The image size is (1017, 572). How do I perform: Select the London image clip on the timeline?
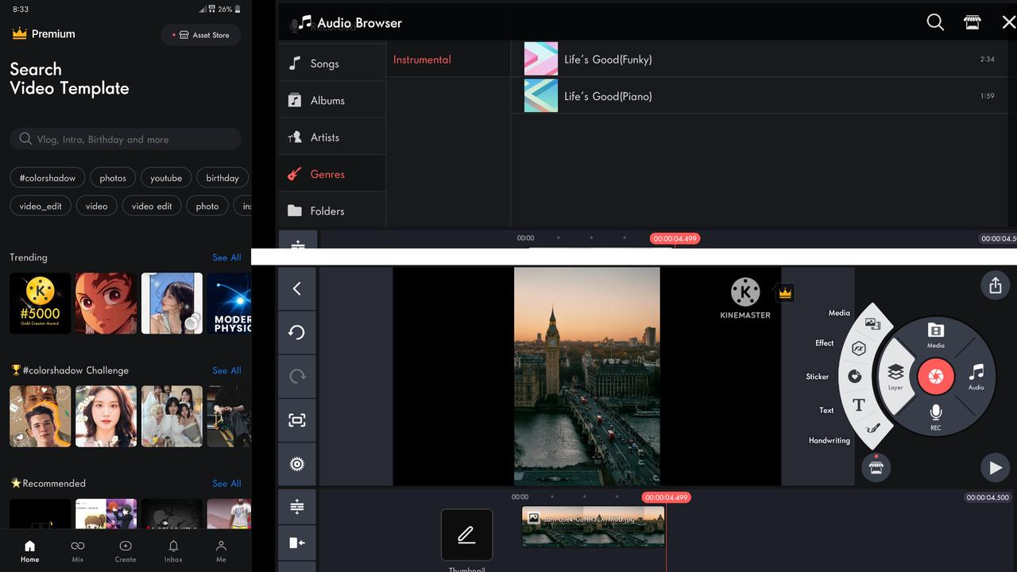click(593, 527)
